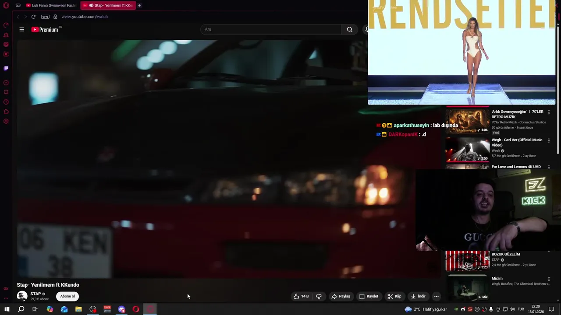Screen dimensions: 561x315
Task: Open History clock icon in sidebar
Action: pos(6,102)
